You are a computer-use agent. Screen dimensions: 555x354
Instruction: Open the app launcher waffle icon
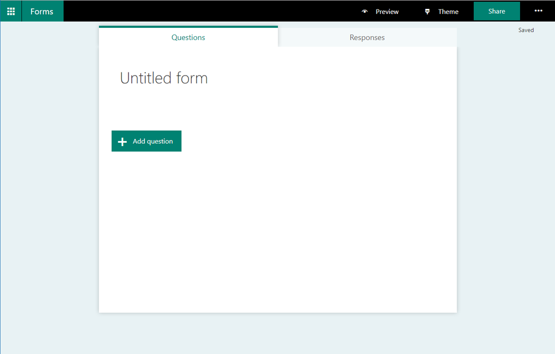click(11, 11)
